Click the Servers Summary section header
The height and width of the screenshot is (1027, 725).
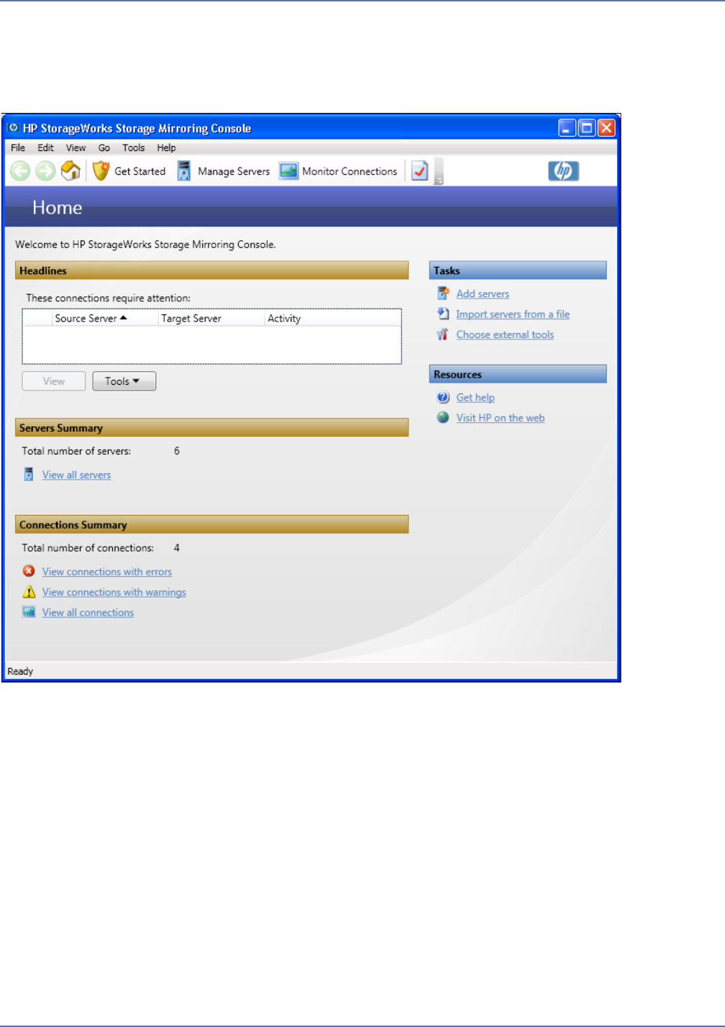(x=211, y=427)
